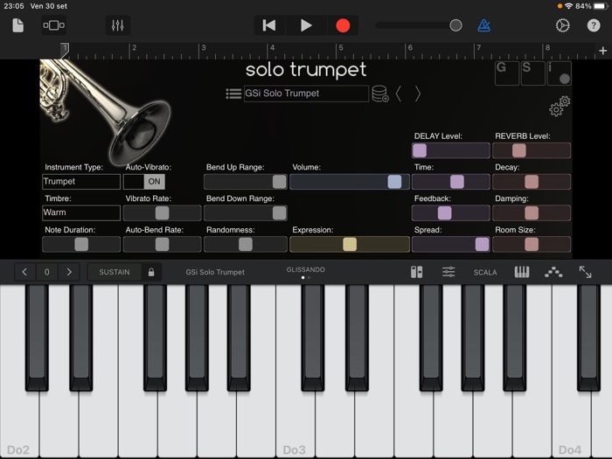Adjust Auto-Bend Rate slider

(163, 244)
